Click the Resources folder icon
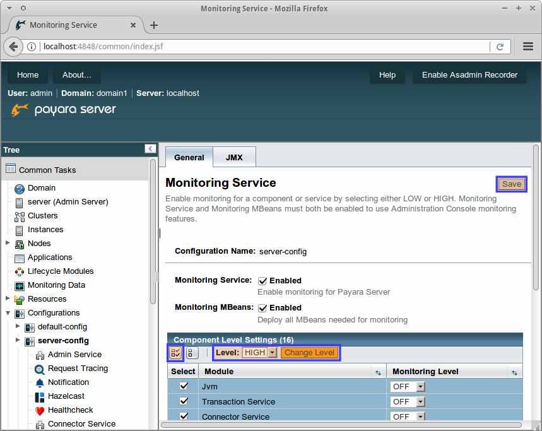The height and width of the screenshot is (431, 542). (20, 300)
